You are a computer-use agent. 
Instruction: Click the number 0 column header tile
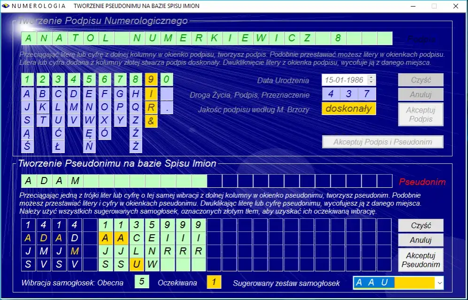(x=167, y=80)
